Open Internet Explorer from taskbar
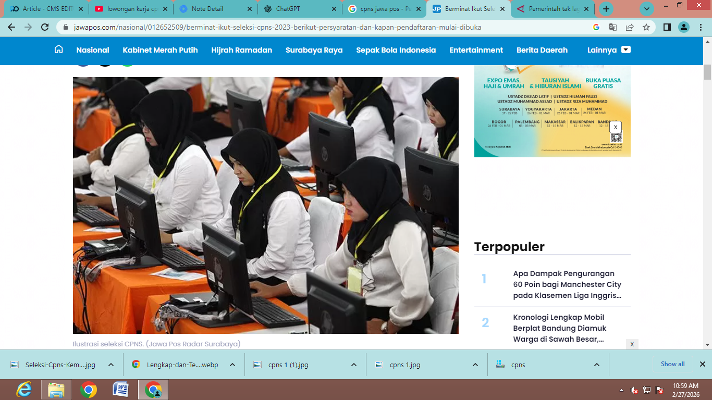This screenshot has height=400, width=712. [x=23, y=390]
